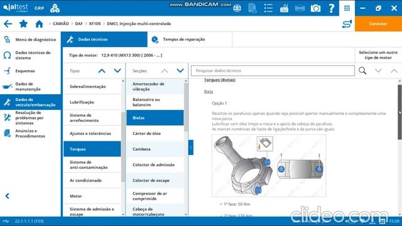Select Lubrificação in Tipos list
Image resolution: width=402 pixels, height=226 pixels.
(92, 102)
